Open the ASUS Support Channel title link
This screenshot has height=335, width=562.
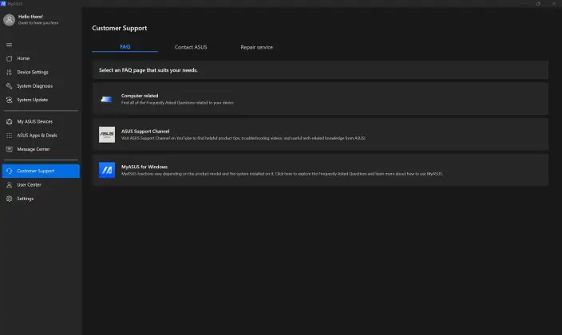145,131
